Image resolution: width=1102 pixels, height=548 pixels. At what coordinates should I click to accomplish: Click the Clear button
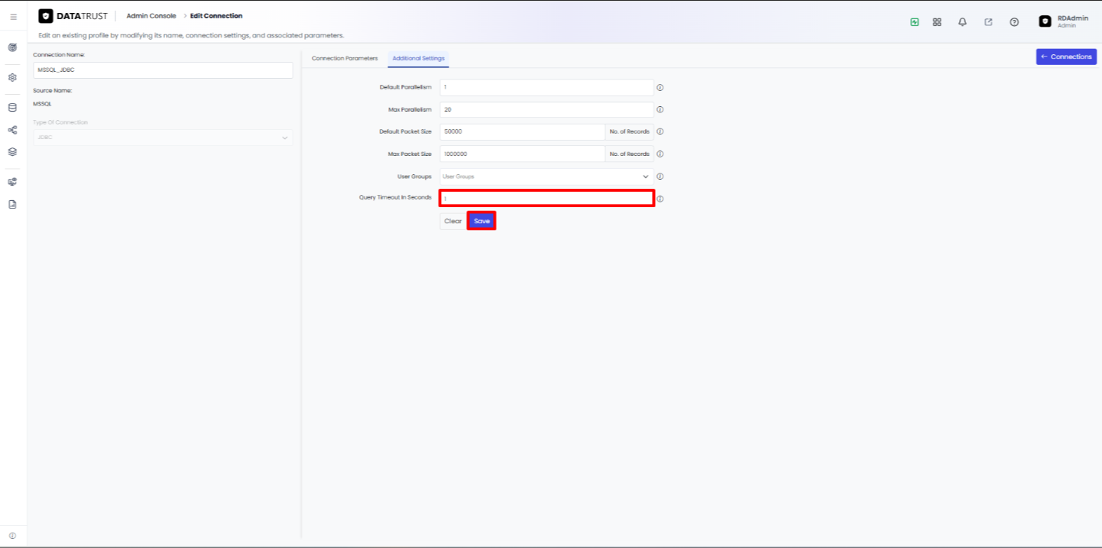coord(452,221)
